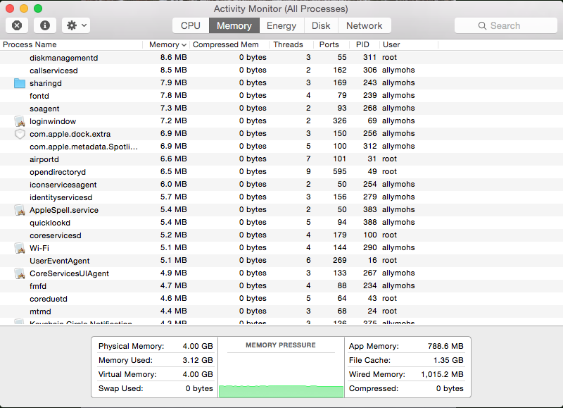Select the fmfd process

(38, 286)
